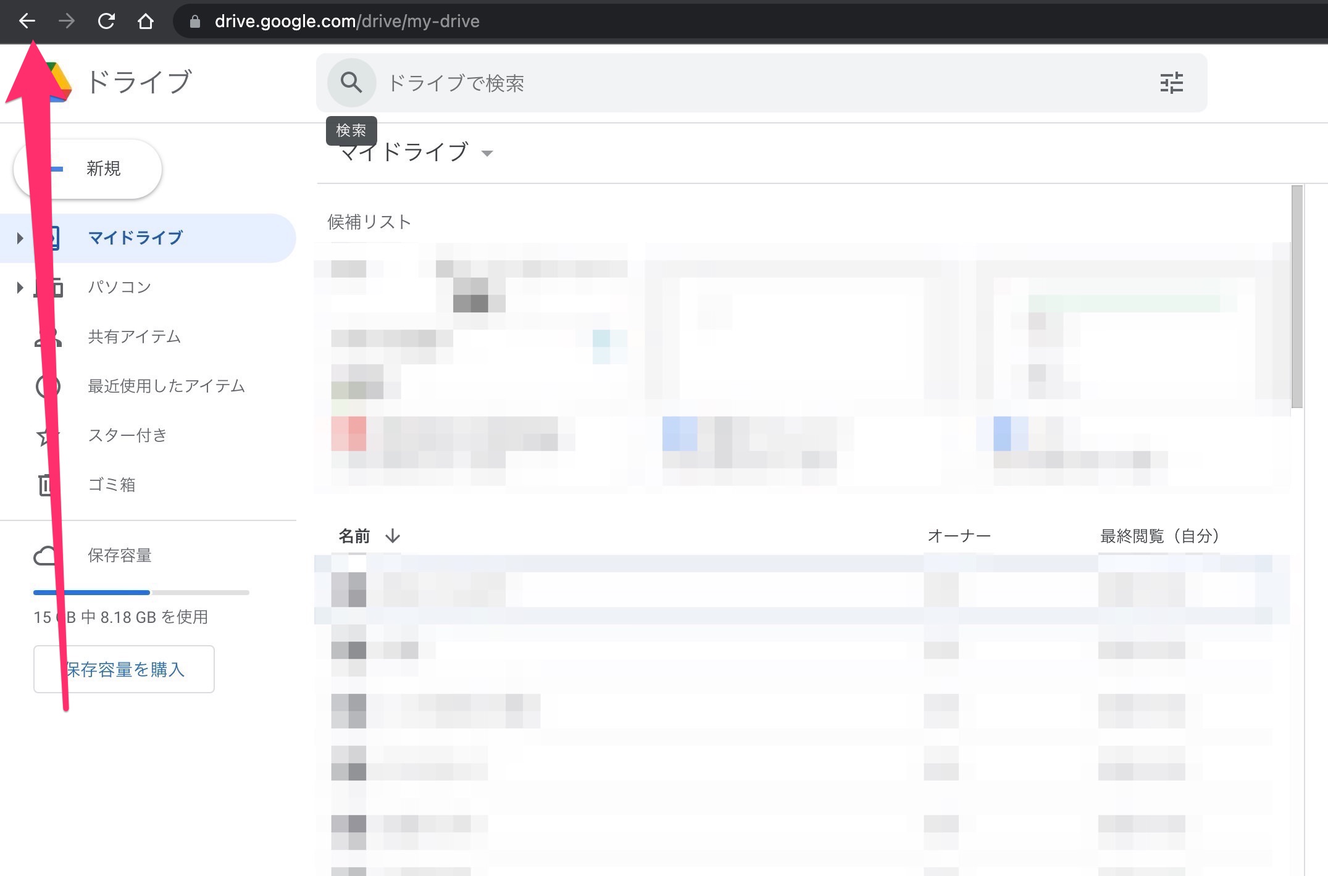Click the 15 GB 中 8.18 GB を使用 text
The height and width of the screenshot is (876, 1328).
[121, 617]
